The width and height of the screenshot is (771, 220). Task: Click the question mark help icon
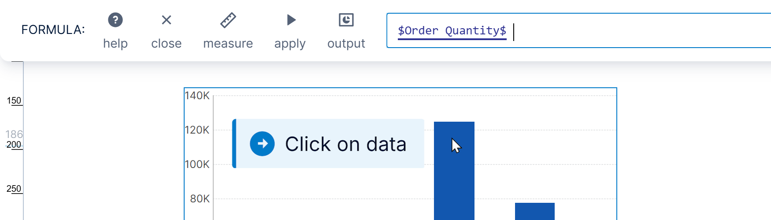pos(115,20)
